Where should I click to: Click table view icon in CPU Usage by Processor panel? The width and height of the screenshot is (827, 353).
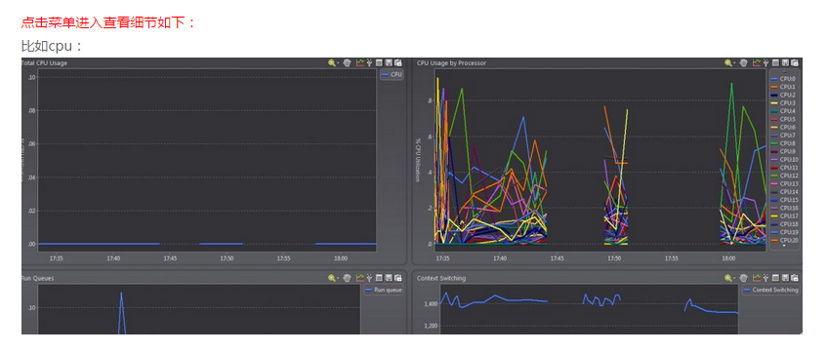coord(775,62)
